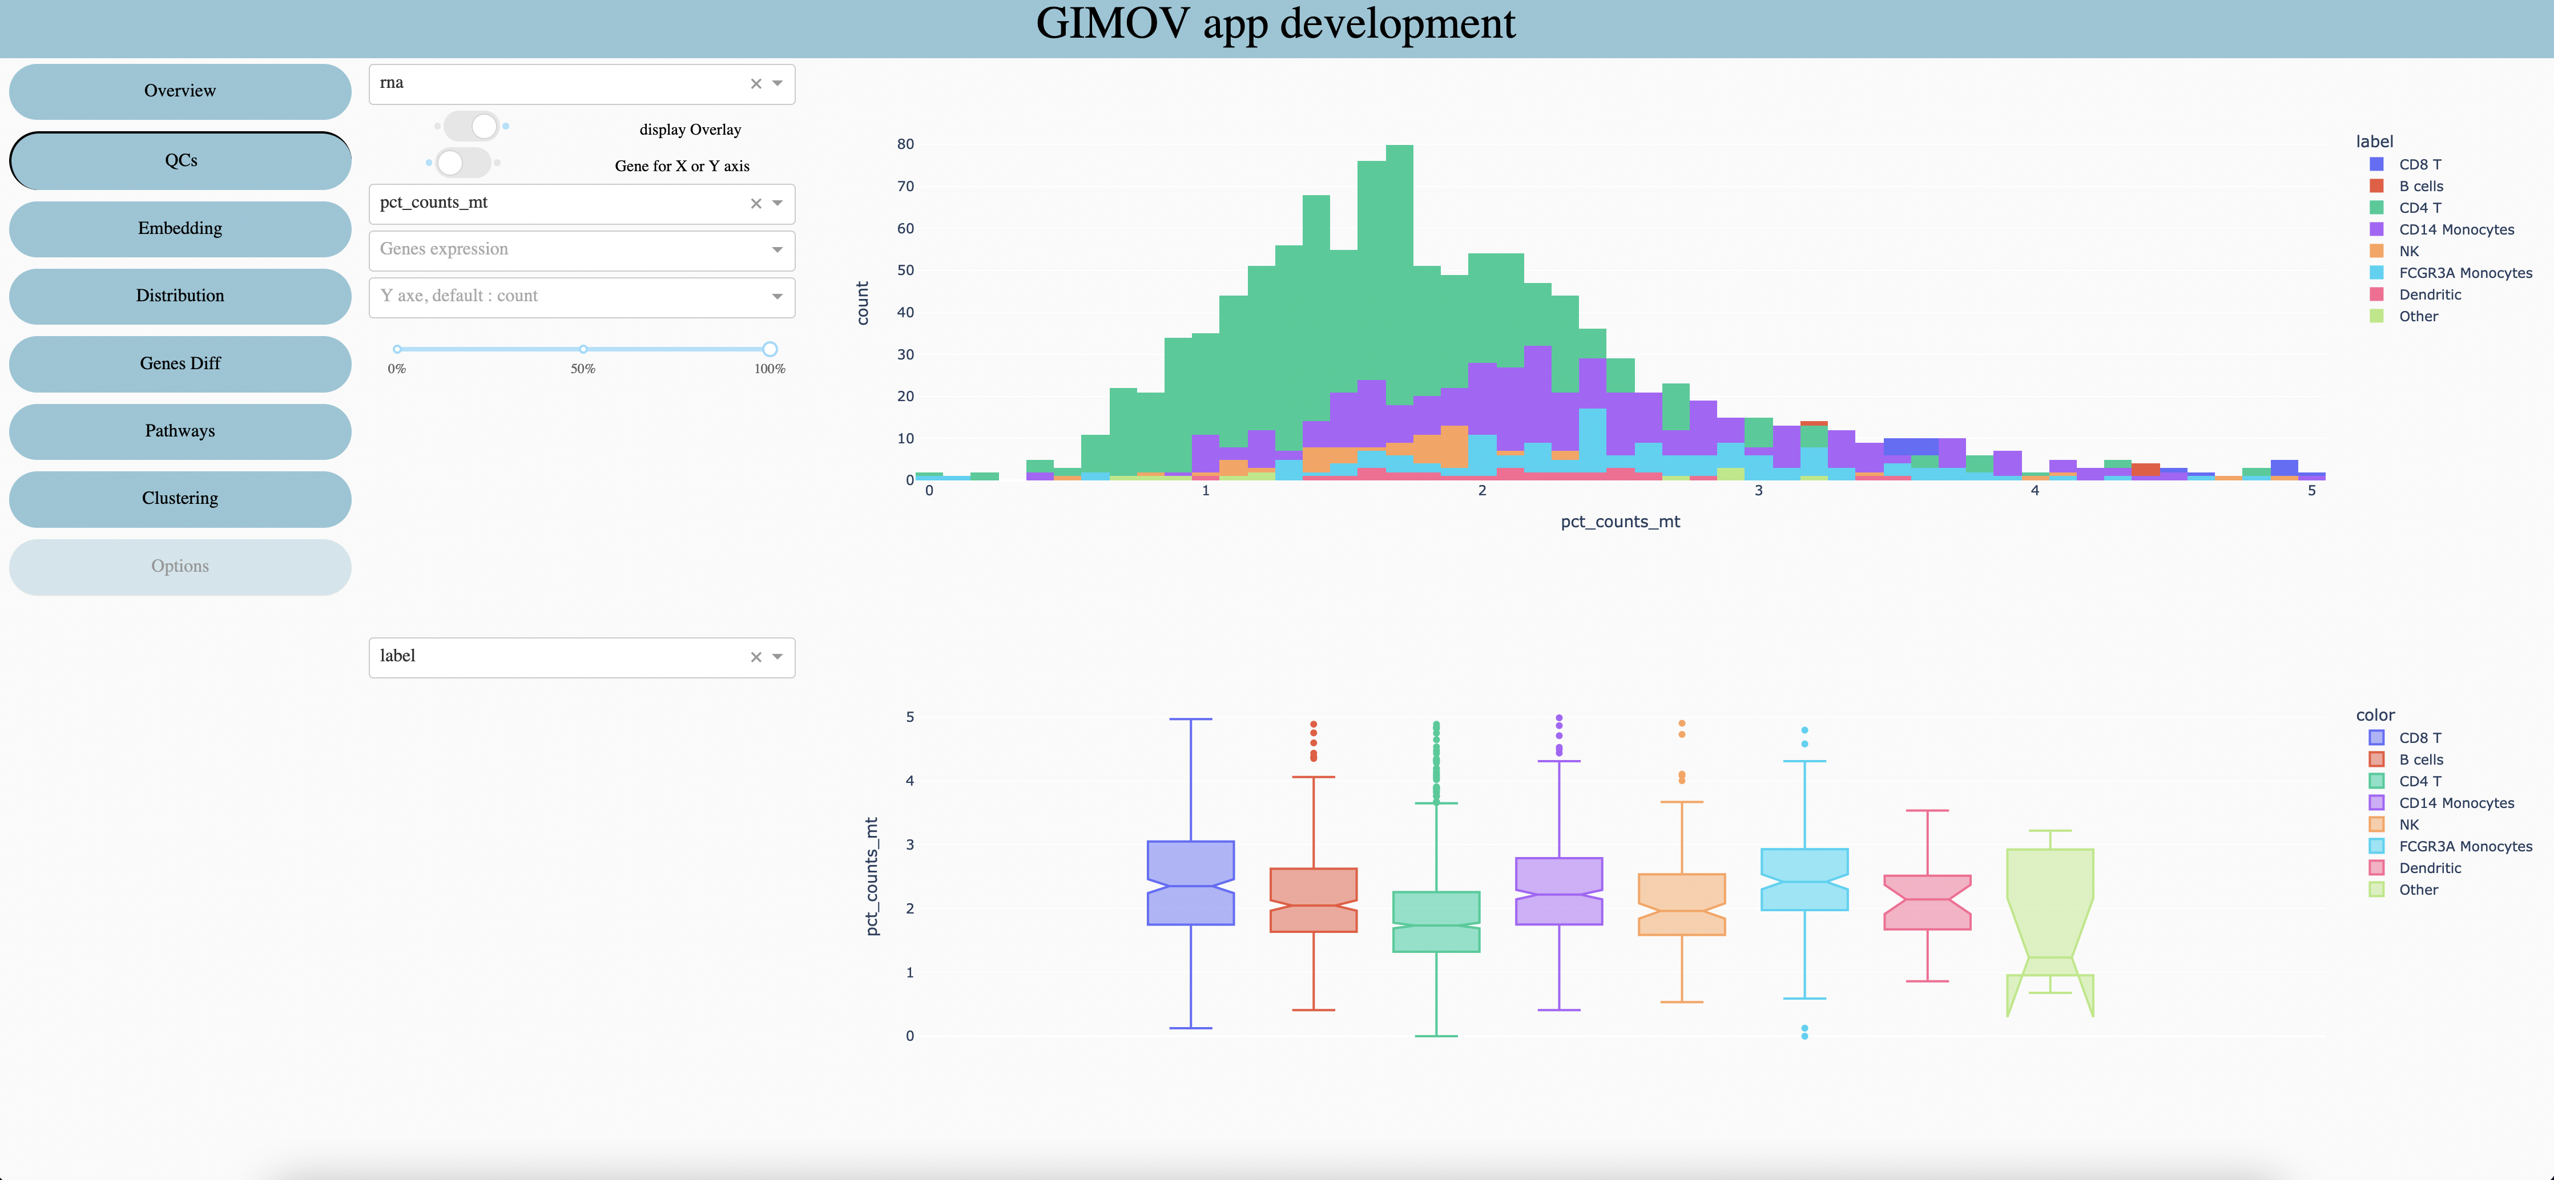The width and height of the screenshot is (2554, 1180).
Task: Click the pink Dendritic box plot
Action: coord(1927,902)
